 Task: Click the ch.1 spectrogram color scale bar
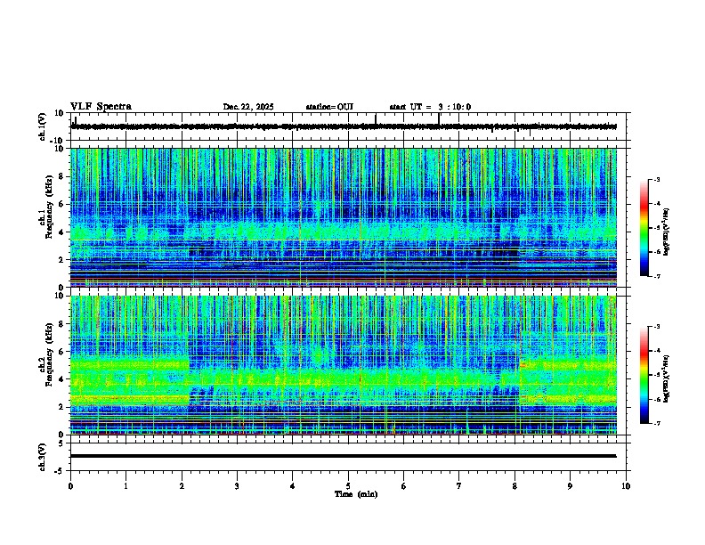coord(644,228)
